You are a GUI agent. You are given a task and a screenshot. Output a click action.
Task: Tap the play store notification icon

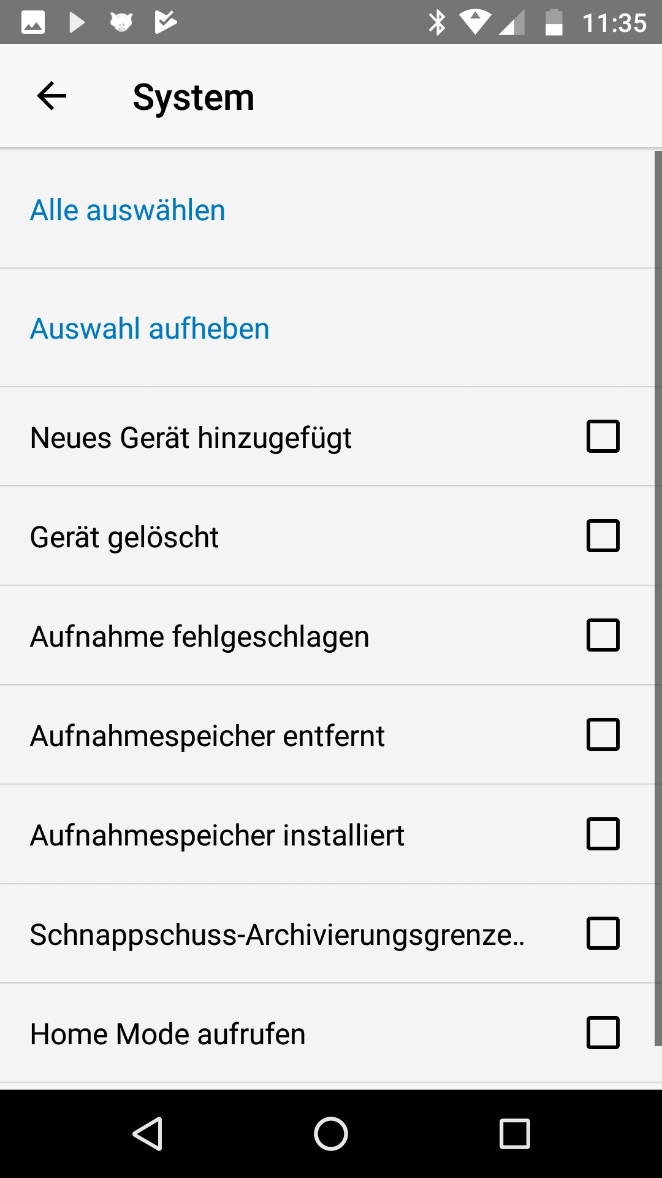pos(77,23)
